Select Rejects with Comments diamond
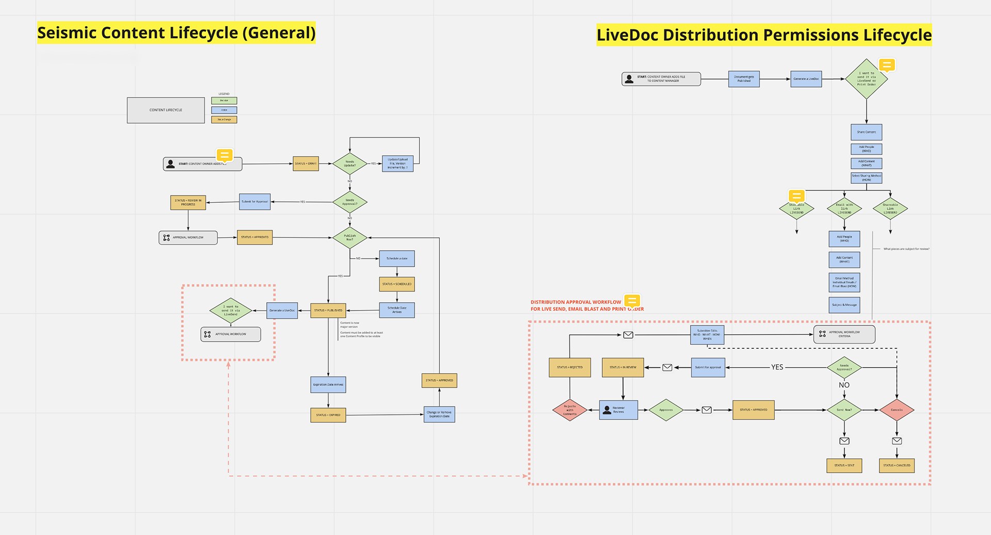The width and height of the screenshot is (991, 535). tap(570, 410)
